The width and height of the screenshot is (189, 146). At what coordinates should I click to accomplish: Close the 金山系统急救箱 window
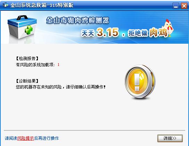tap(184, 6)
